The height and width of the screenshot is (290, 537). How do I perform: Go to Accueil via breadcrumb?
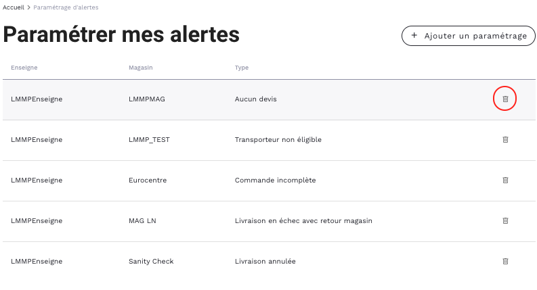click(x=14, y=7)
